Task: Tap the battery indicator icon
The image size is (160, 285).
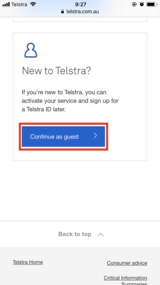Action: coord(152,4)
